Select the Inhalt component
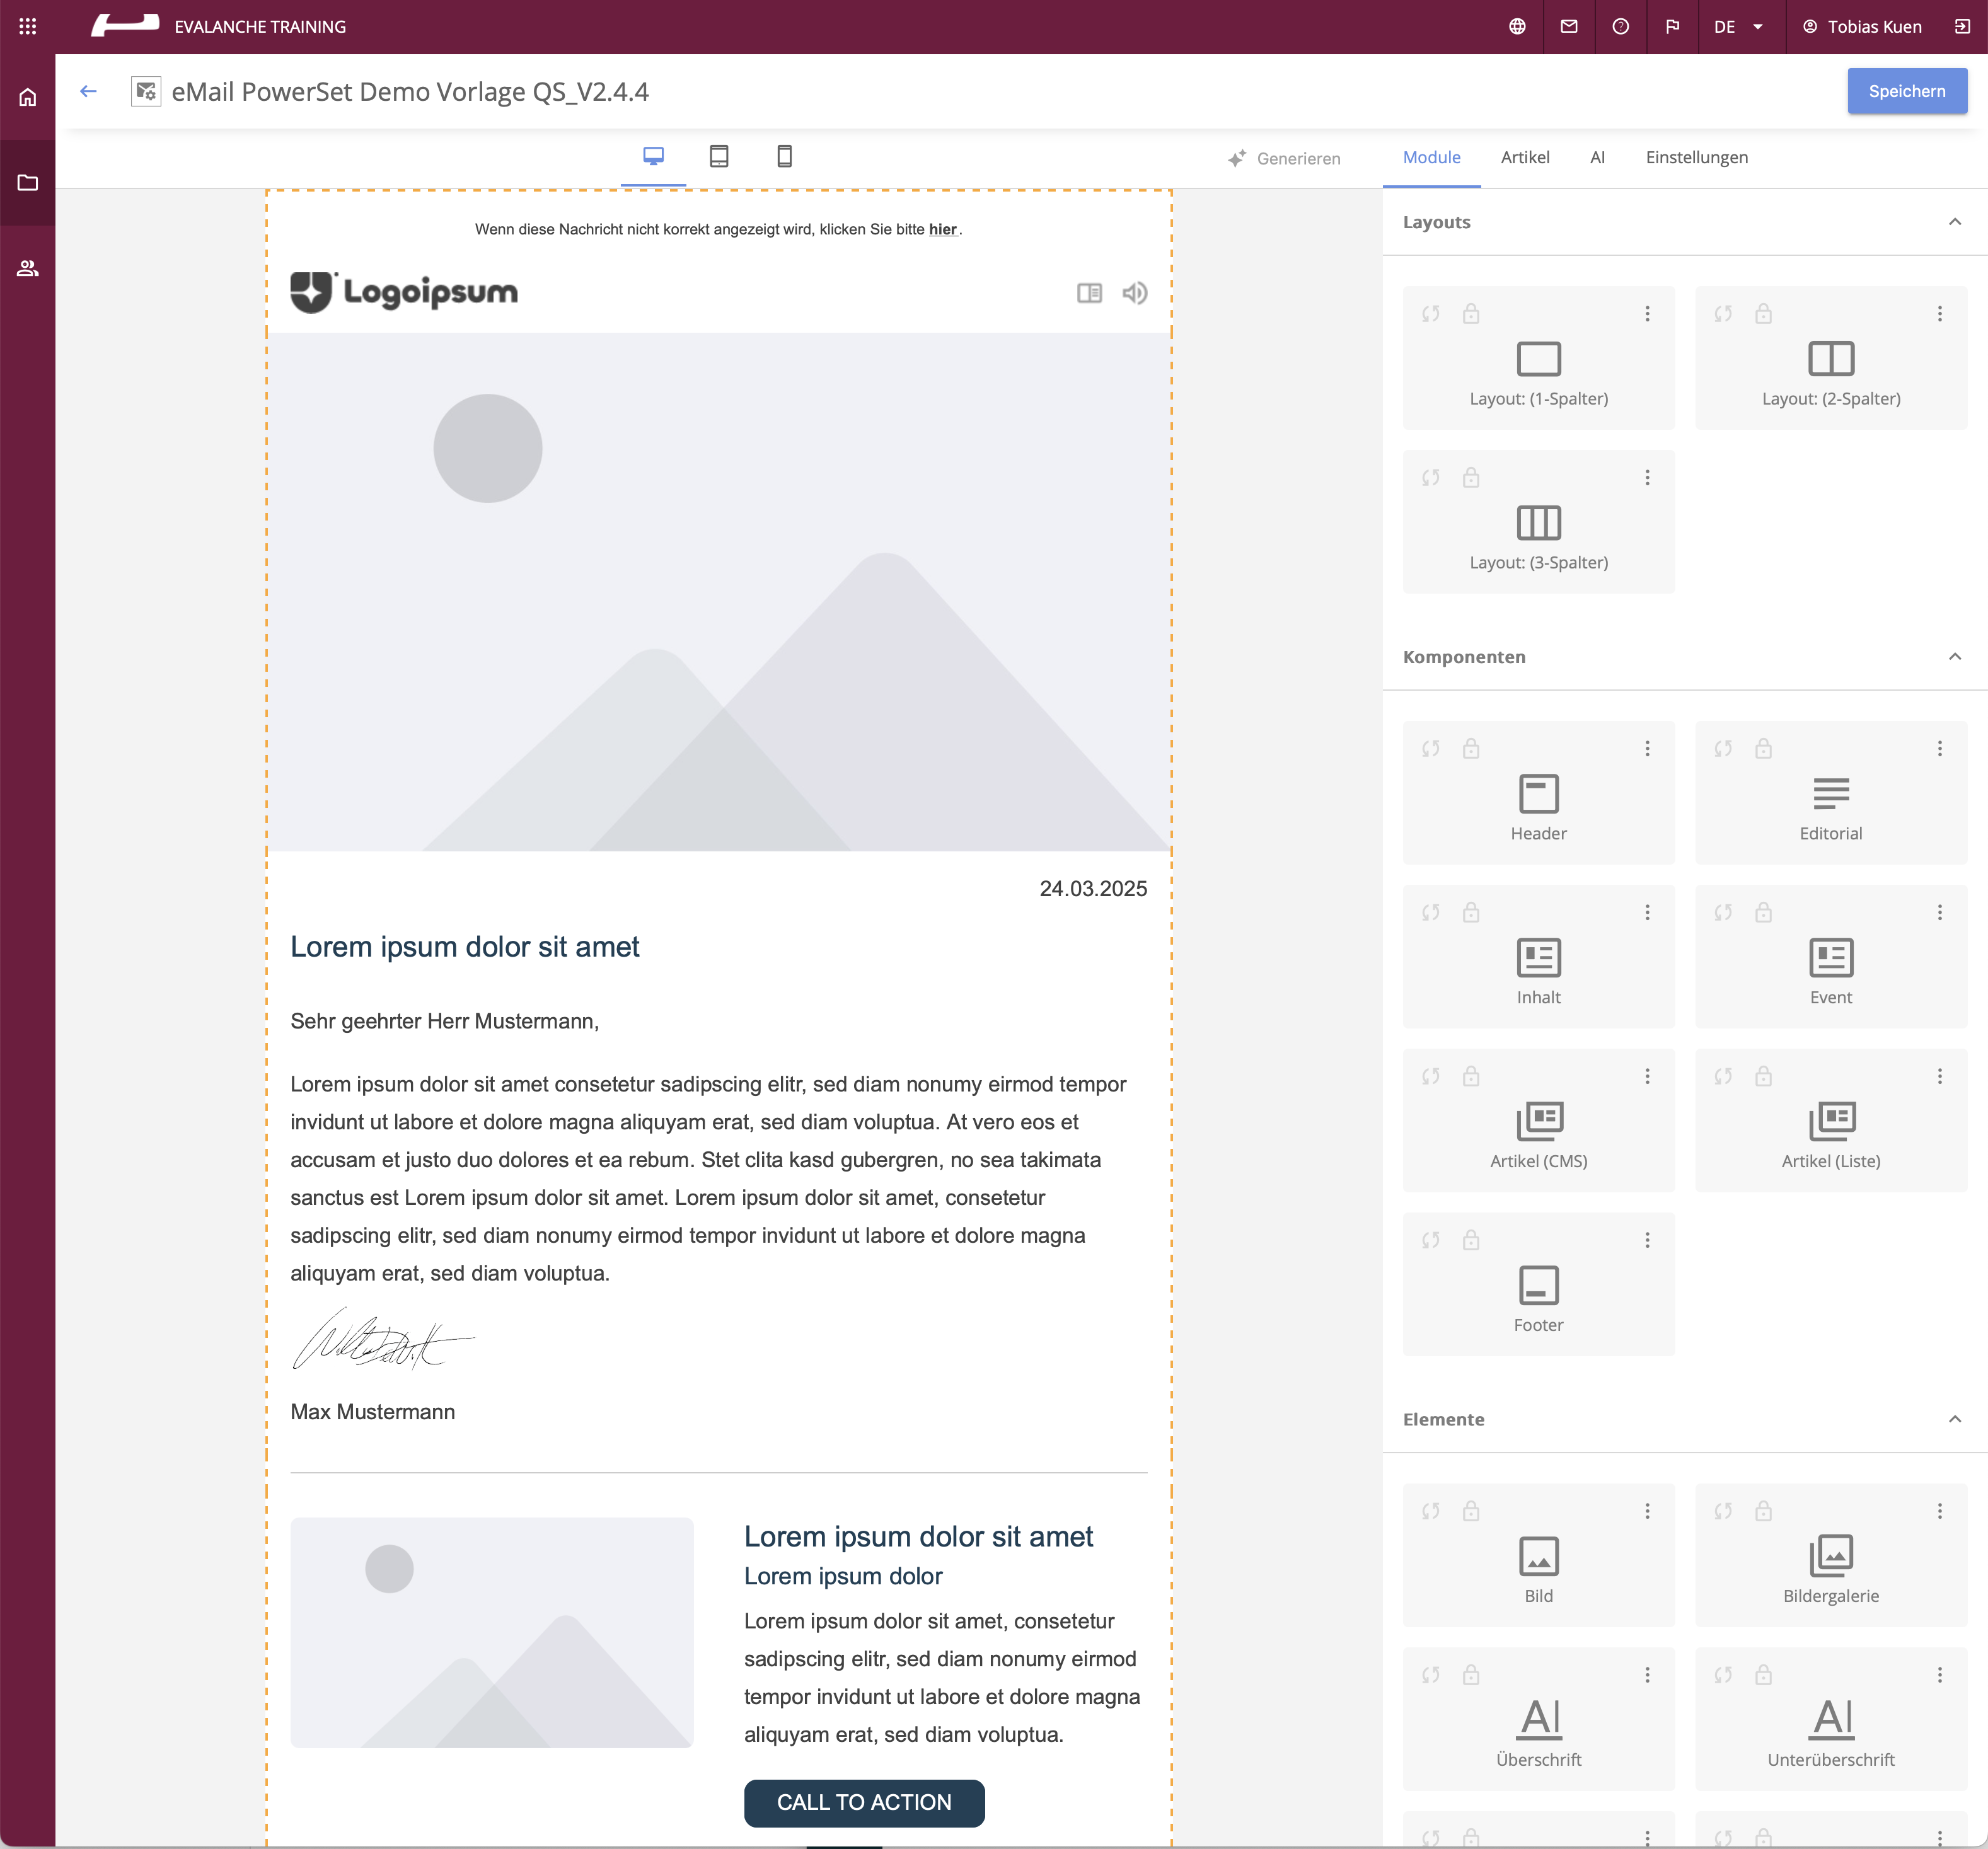Viewport: 1988px width, 1849px height. coord(1538,957)
